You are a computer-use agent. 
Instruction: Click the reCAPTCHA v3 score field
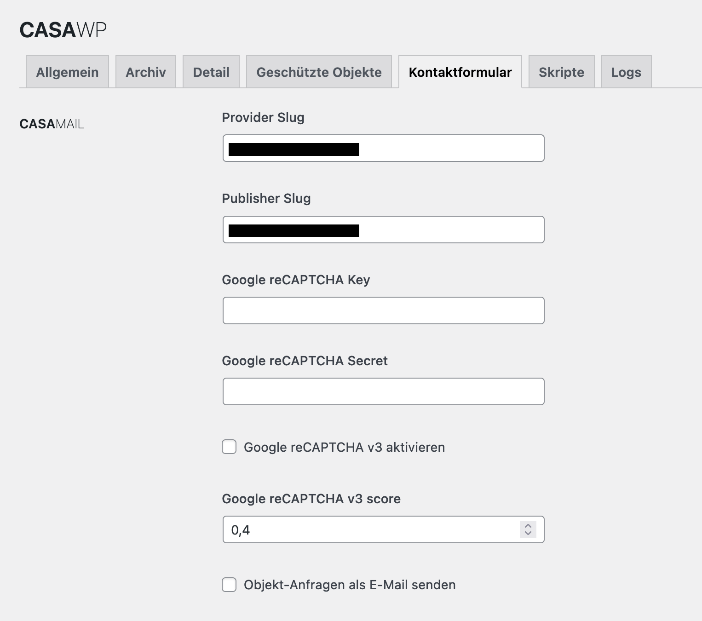pyautogui.click(x=384, y=529)
